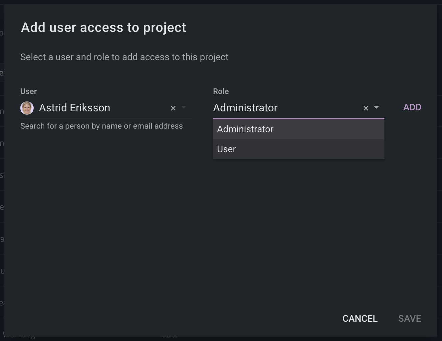Cancel the add user access dialog

click(x=360, y=318)
